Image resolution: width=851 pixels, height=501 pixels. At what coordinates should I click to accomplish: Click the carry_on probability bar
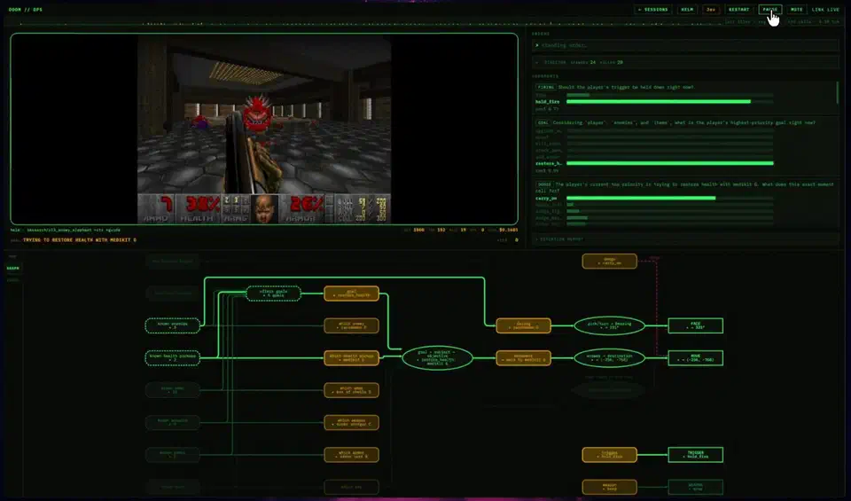coord(670,198)
